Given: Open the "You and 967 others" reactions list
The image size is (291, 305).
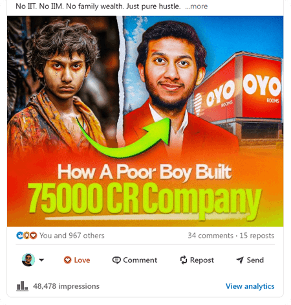Looking at the screenshot, I should (x=72, y=236).
